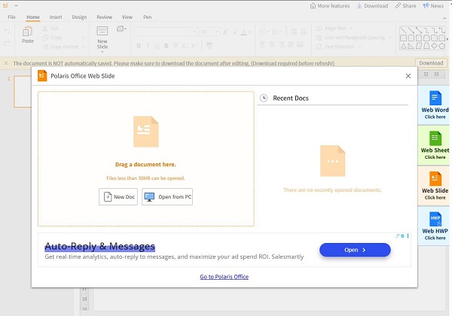Switch to the Review ribbon tab
This screenshot has height=316, width=452.
105,17
